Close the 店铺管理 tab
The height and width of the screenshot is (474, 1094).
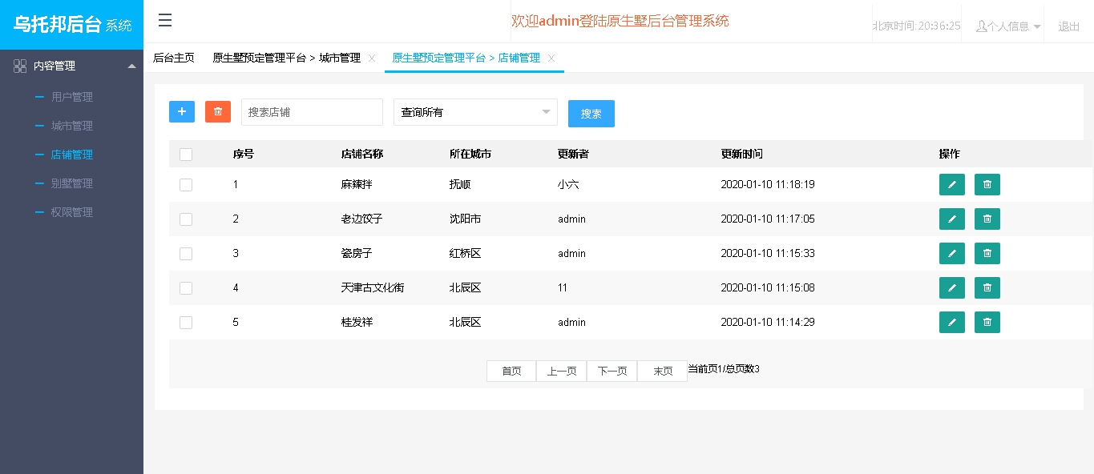(551, 58)
